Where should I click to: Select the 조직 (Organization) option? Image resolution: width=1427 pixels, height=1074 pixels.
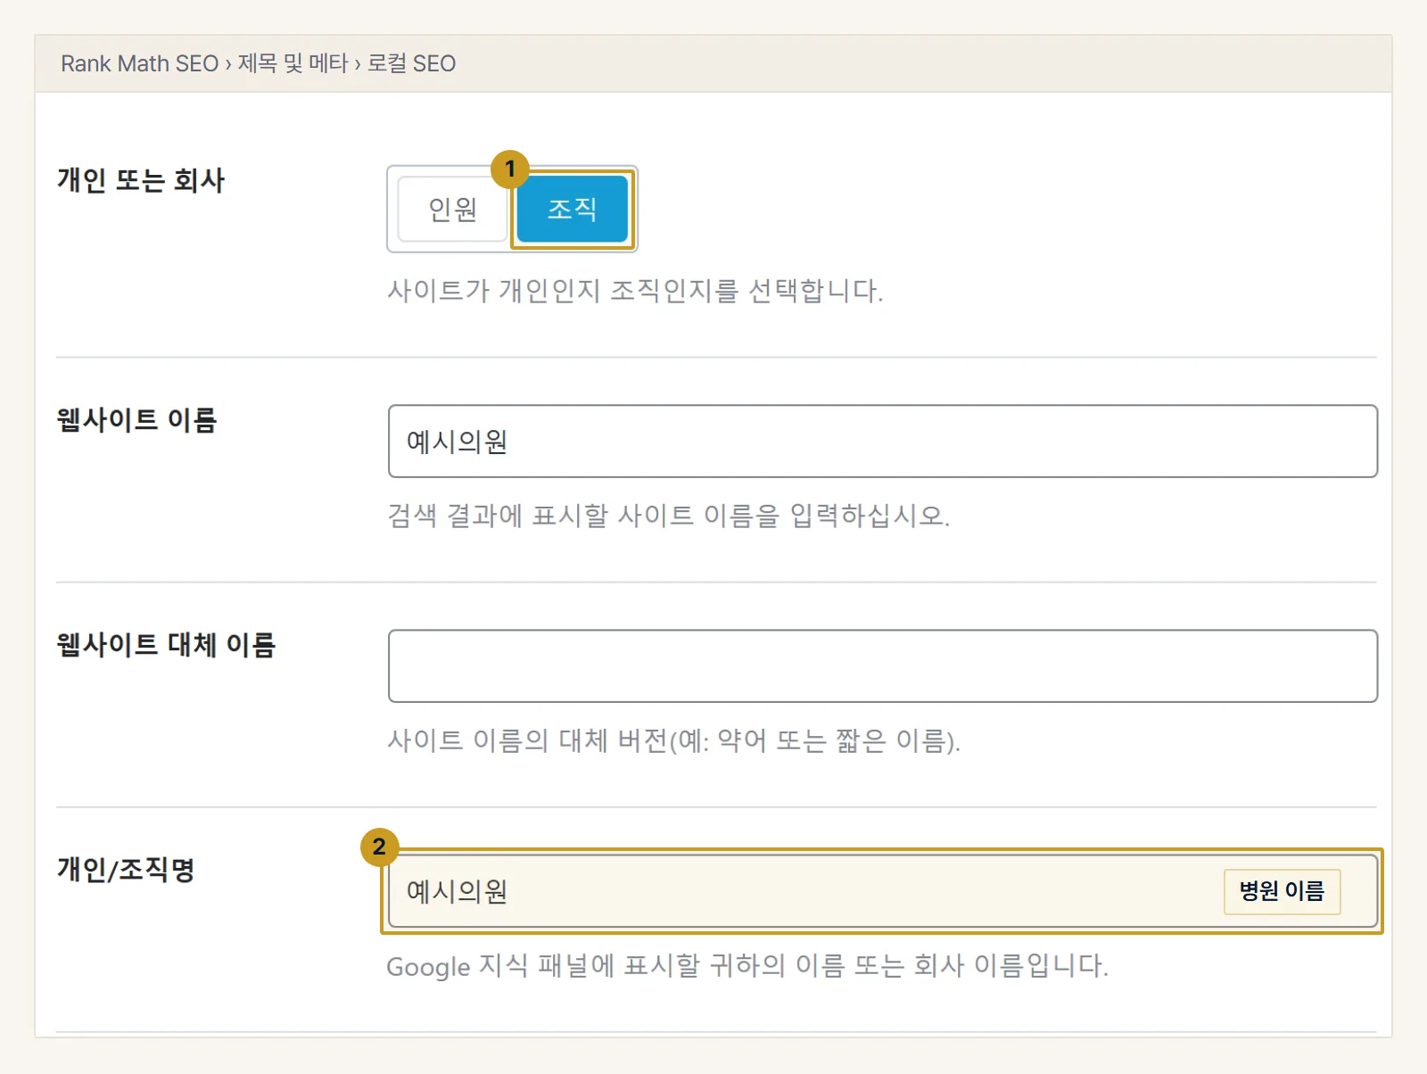click(572, 209)
